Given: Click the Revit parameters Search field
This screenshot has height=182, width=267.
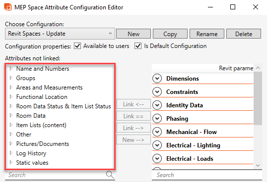Looking at the screenshot, I should 207,175.
